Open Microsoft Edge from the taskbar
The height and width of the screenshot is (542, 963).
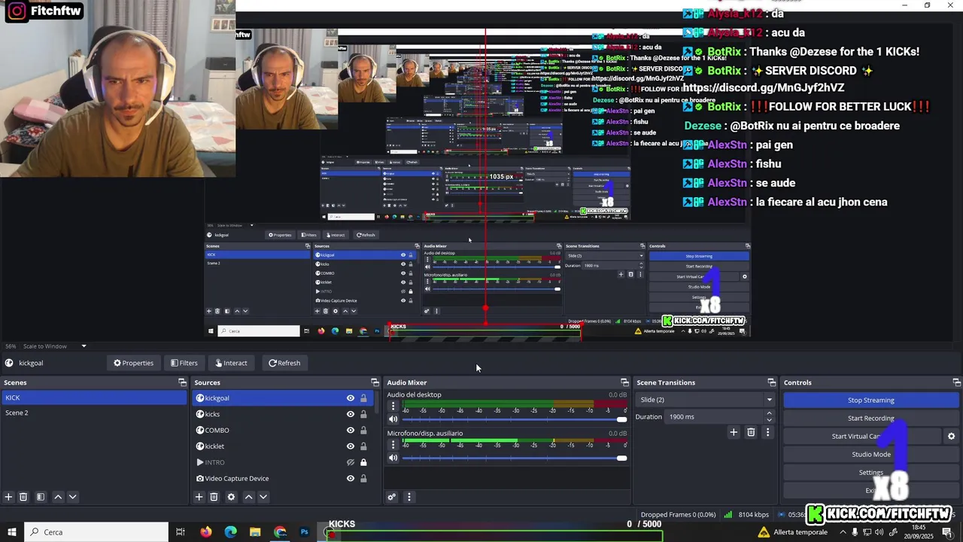(x=231, y=532)
